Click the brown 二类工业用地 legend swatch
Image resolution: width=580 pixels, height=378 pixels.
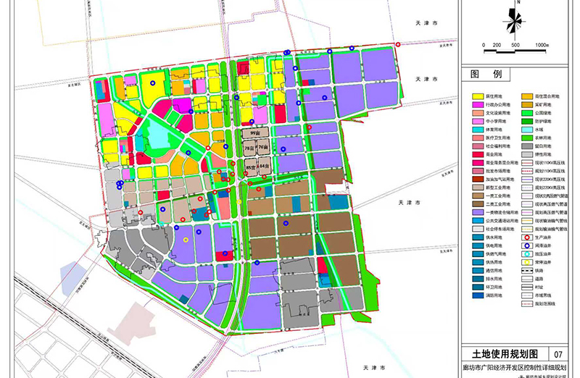pos(478,203)
